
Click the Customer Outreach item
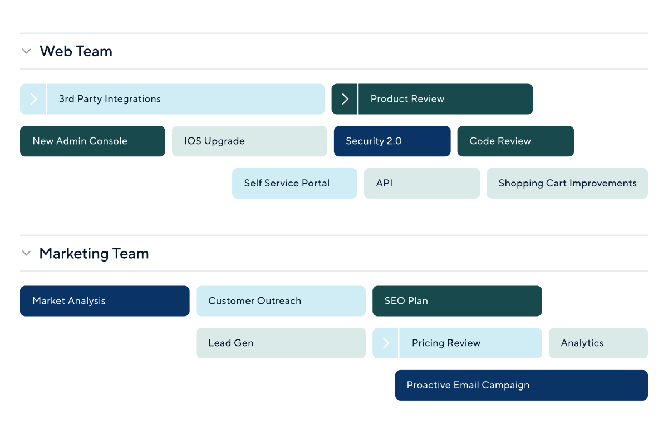tap(281, 301)
